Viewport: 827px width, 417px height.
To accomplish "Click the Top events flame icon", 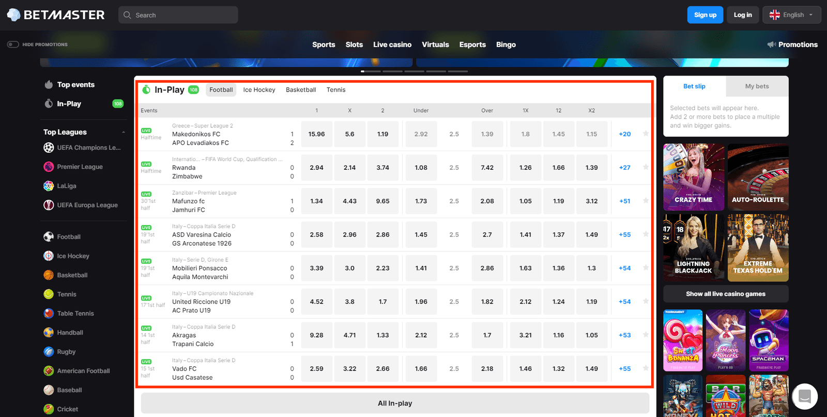I will point(49,84).
